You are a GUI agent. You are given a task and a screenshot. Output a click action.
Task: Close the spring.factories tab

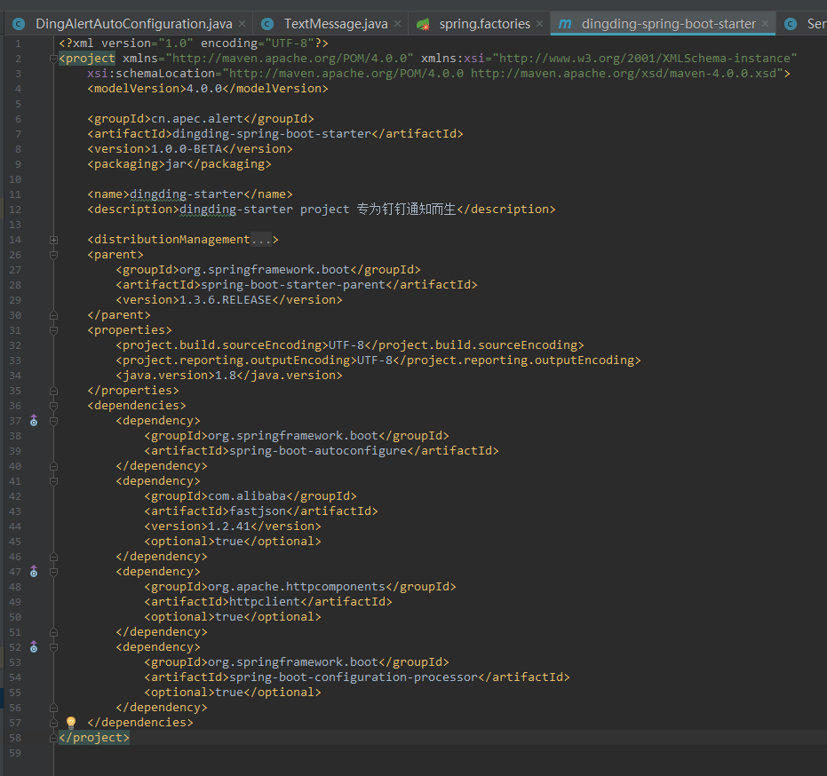click(x=539, y=24)
